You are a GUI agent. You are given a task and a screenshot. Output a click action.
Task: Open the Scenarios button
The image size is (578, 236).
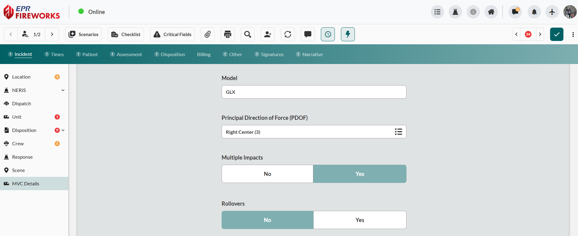pyautogui.click(x=83, y=34)
